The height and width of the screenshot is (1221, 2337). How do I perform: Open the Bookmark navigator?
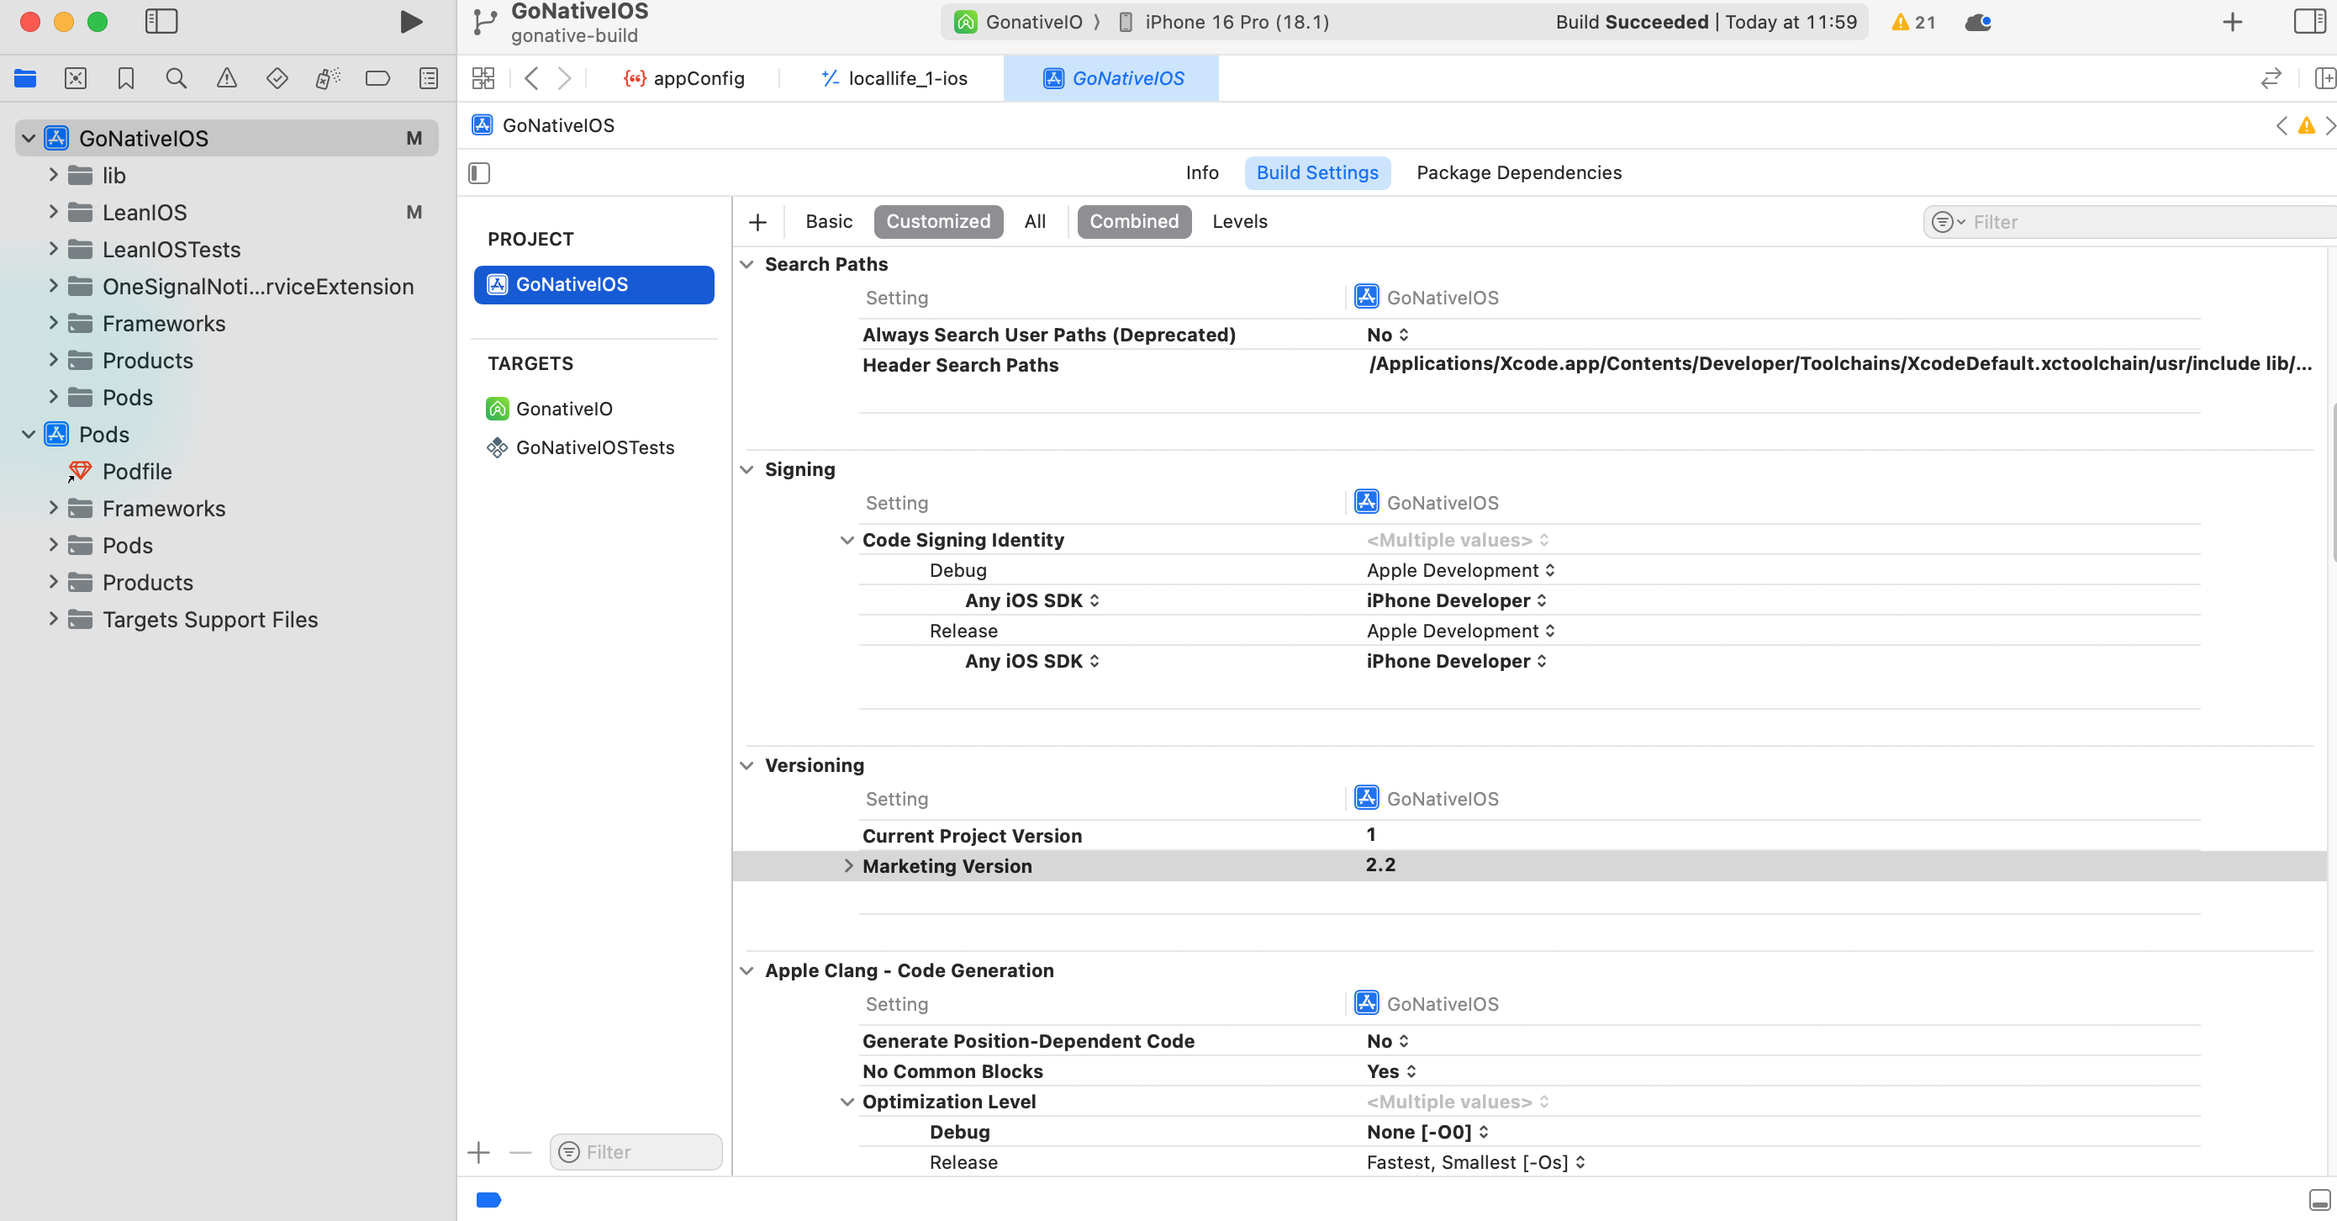click(x=126, y=79)
